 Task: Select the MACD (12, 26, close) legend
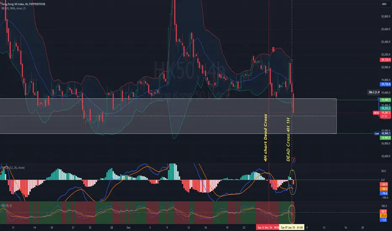coord(13,168)
